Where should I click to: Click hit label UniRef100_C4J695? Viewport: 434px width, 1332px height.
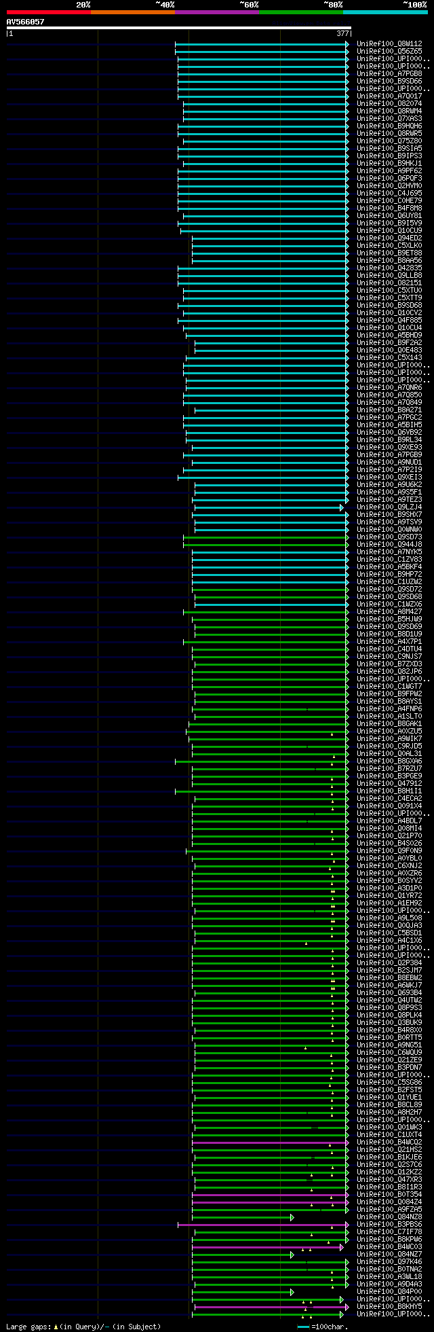(389, 194)
